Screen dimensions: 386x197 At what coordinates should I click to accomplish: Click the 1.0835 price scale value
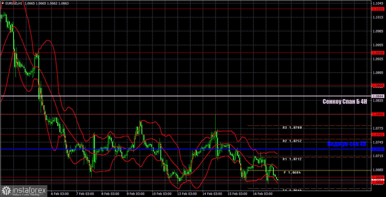pos(378,100)
